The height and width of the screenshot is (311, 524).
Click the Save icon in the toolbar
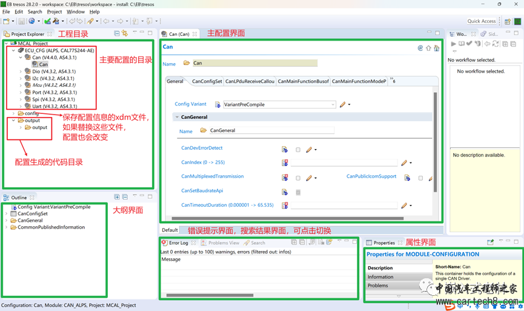(x=21, y=21)
